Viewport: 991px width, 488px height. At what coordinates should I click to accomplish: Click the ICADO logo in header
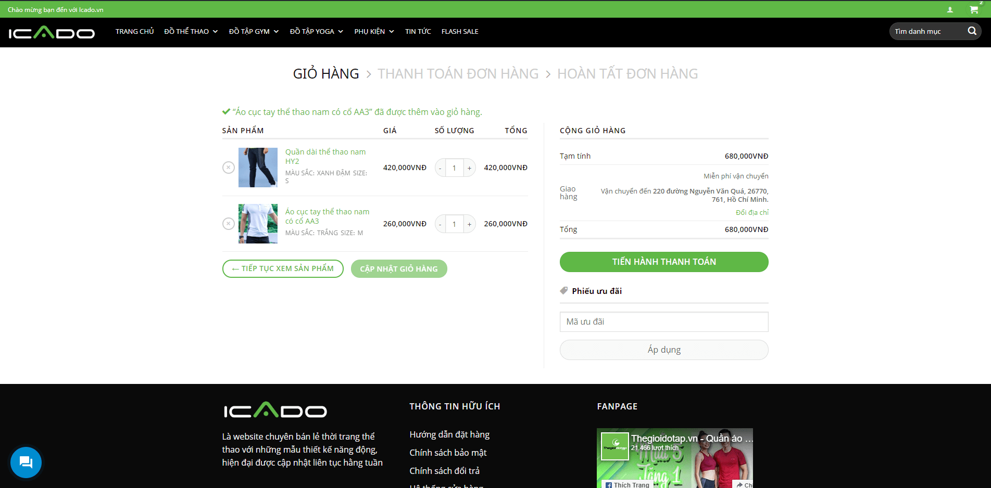[52, 32]
